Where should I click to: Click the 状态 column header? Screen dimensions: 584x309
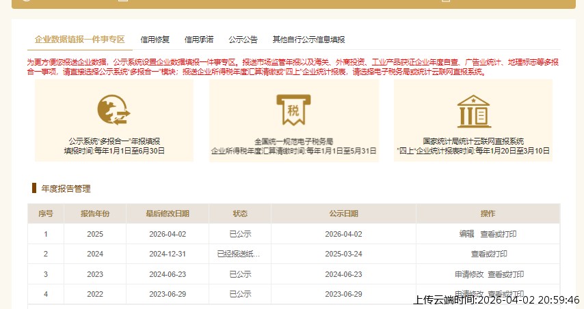240,214
